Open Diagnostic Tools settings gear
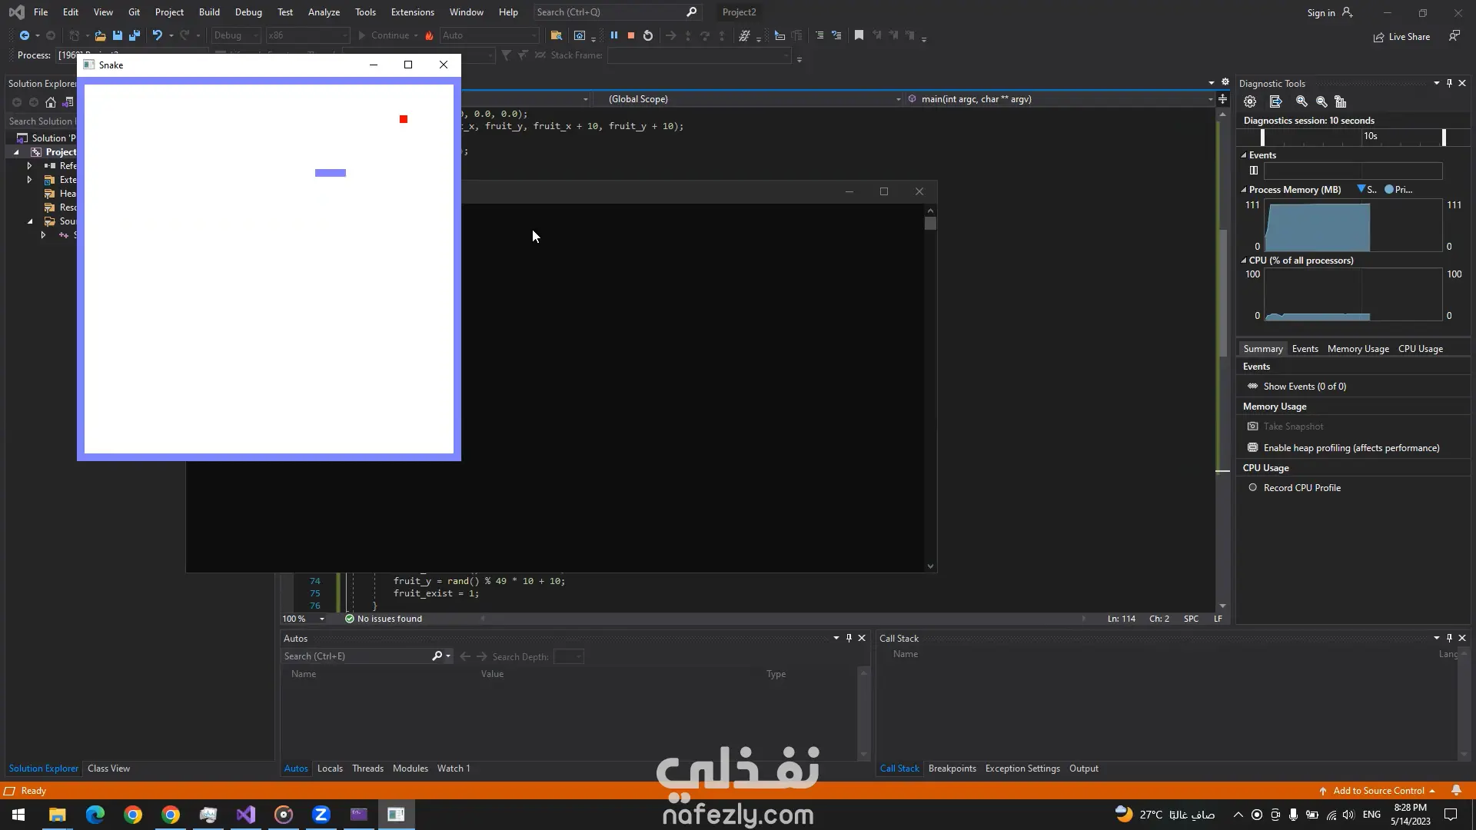The image size is (1476, 830). (x=1249, y=101)
